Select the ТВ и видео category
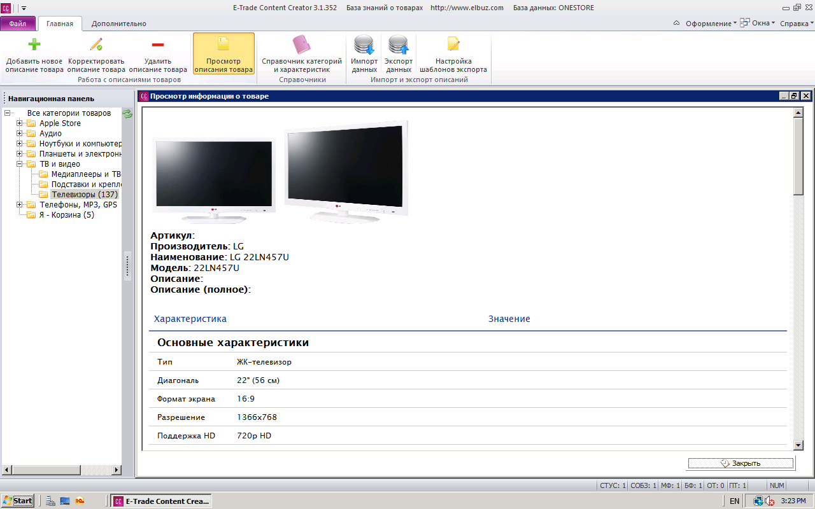Image resolution: width=815 pixels, height=509 pixels. [x=60, y=164]
